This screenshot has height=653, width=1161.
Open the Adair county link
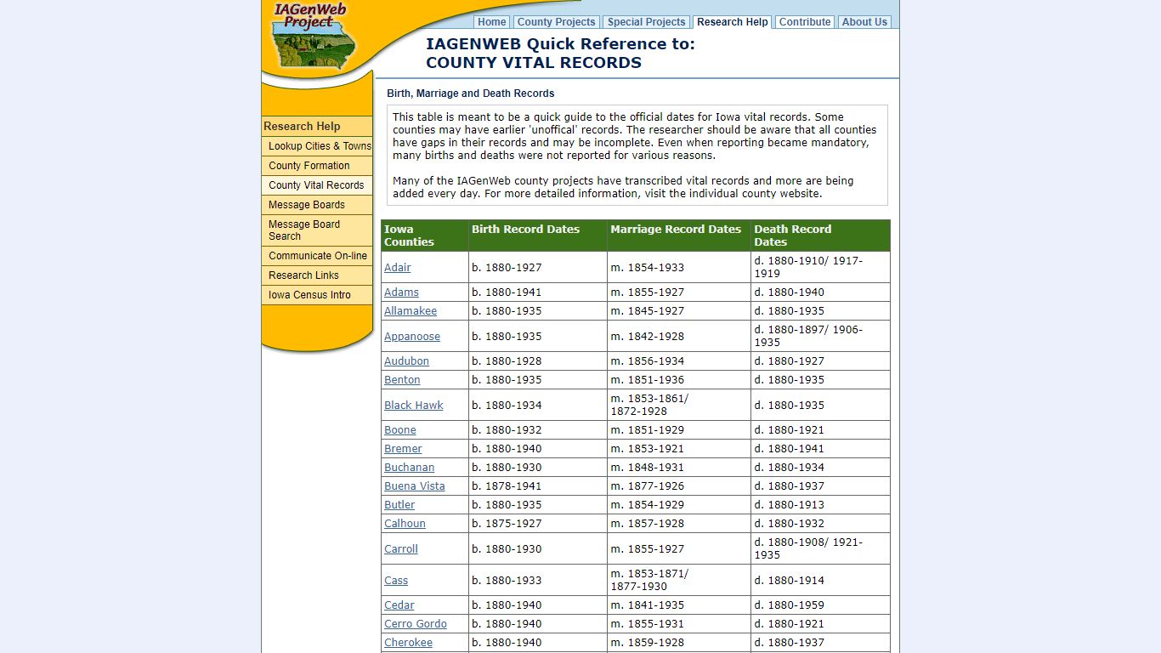tap(397, 267)
